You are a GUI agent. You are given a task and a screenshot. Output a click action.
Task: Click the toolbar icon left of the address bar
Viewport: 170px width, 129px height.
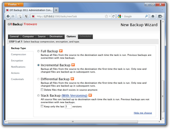click(26, 16)
